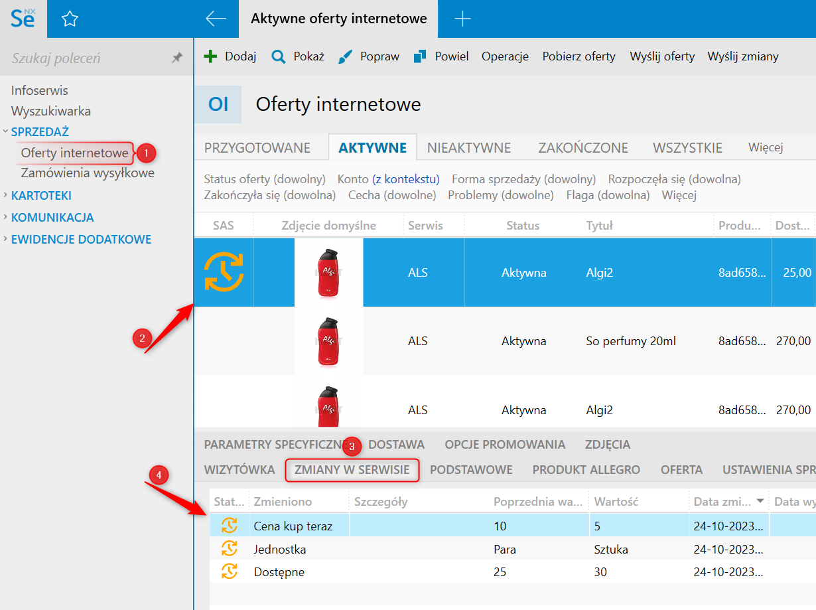816x610 pixels.
Task: Click the Popraw brush icon
Action: tap(346, 56)
